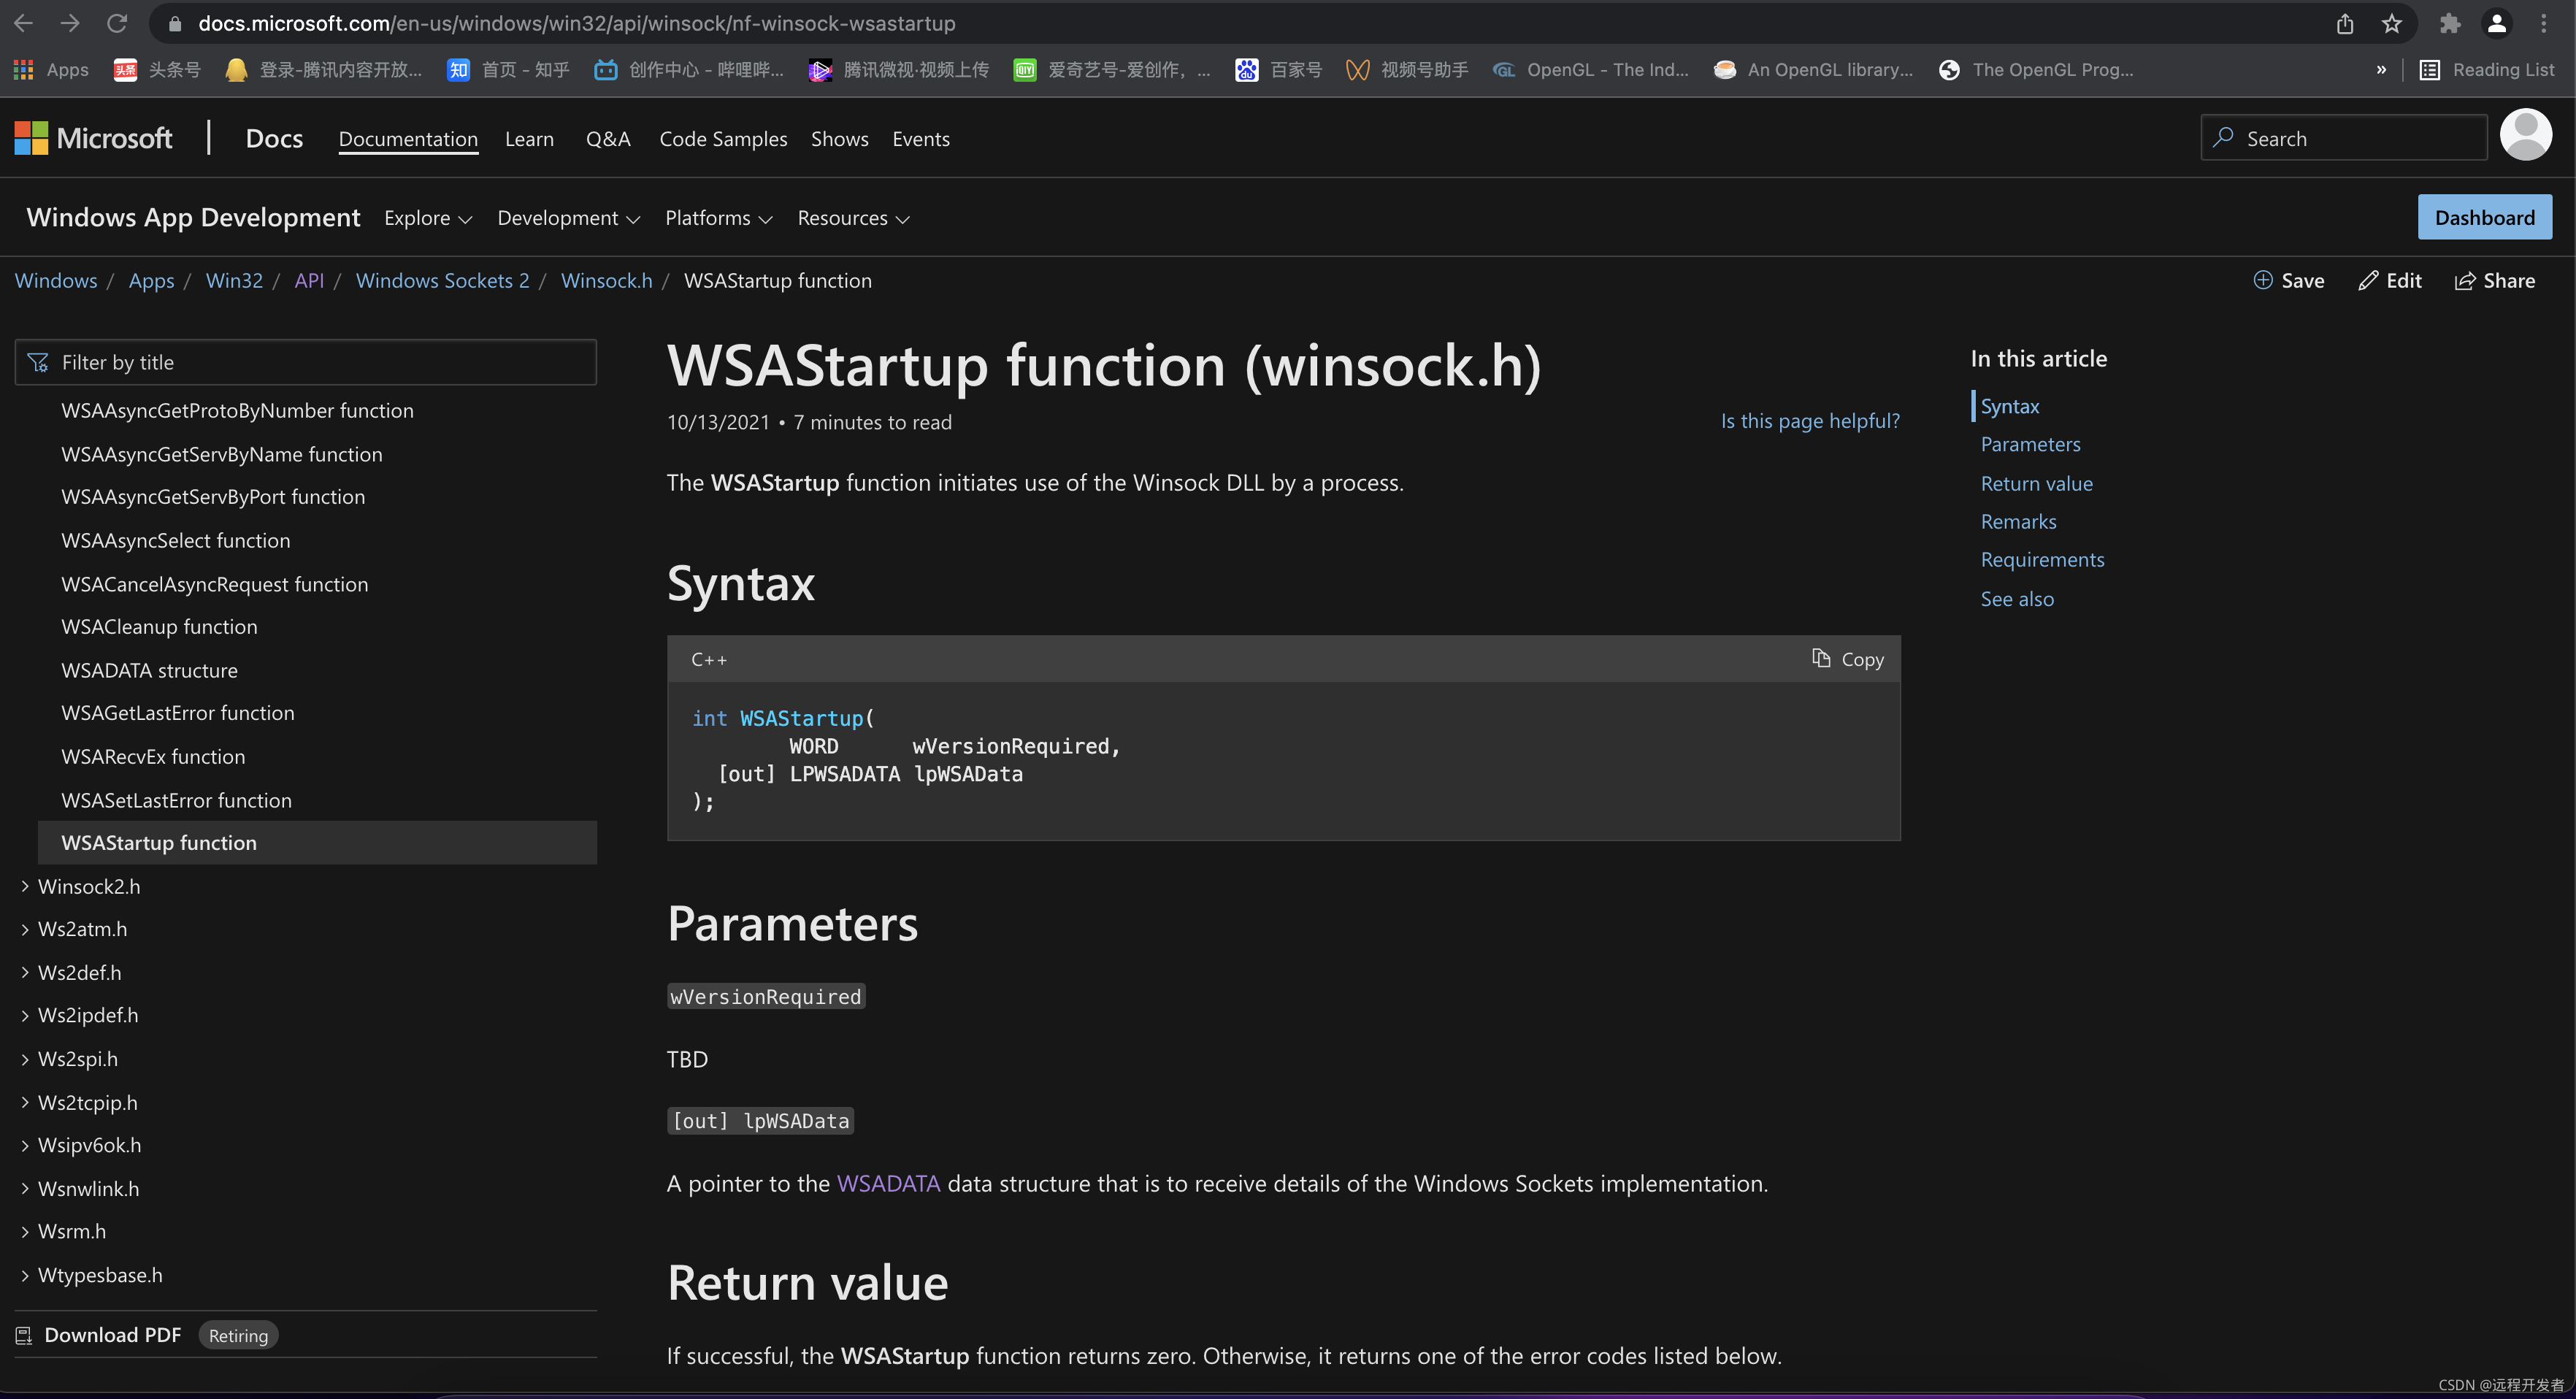Viewport: 2576px width, 1399px height.
Task: Click the Share icon
Action: coord(2465,280)
